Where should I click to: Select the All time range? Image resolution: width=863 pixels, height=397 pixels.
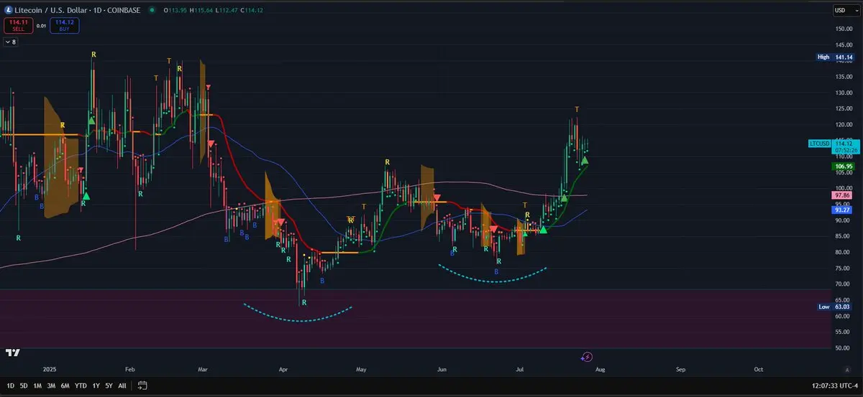[x=122, y=386]
